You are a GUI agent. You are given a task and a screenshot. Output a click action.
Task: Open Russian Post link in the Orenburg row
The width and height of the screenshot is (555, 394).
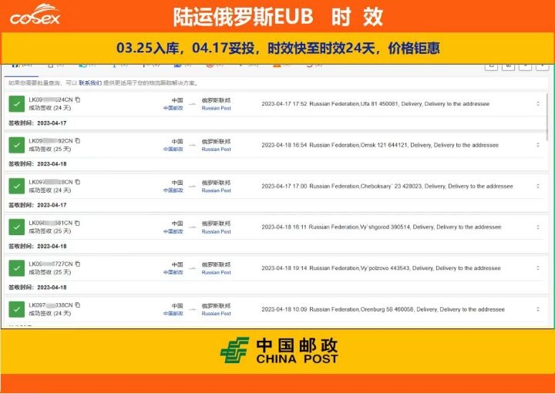[x=217, y=313]
